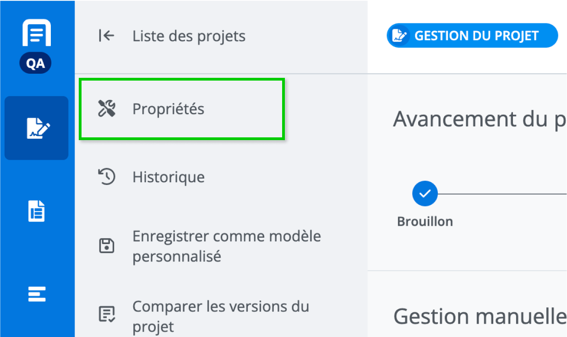
Task: Click the clock history icon
Action: (107, 177)
